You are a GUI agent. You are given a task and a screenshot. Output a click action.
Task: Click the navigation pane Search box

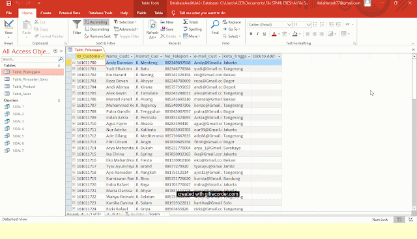click(30, 59)
